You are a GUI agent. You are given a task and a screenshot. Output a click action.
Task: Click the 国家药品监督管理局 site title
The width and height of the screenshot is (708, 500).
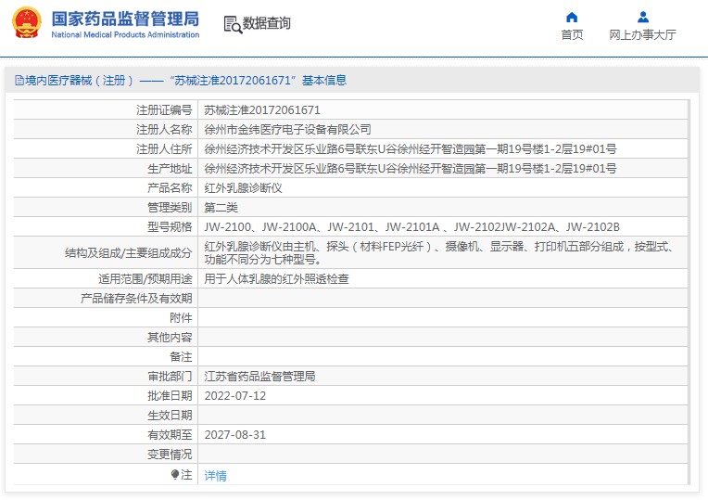tap(125, 19)
